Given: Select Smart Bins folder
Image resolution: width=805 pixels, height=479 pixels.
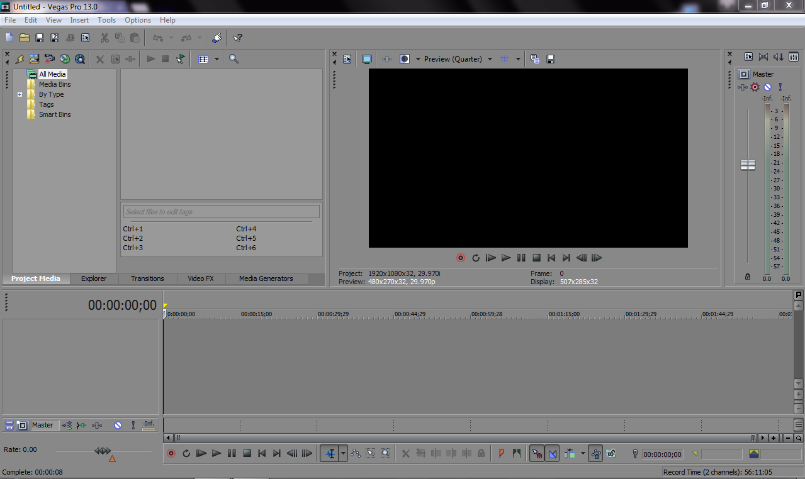Looking at the screenshot, I should (55, 114).
